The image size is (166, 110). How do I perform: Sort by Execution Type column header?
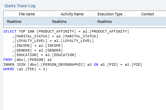coord(110,14)
